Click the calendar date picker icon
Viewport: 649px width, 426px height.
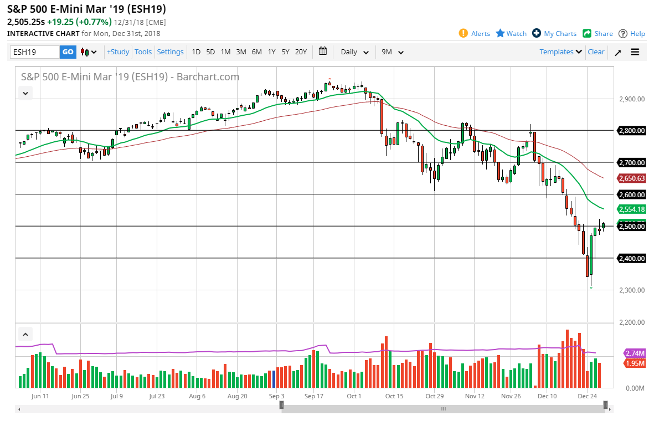(323, 52)
